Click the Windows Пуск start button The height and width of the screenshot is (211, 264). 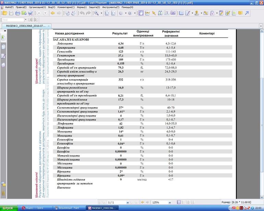[x=9, y=208]
